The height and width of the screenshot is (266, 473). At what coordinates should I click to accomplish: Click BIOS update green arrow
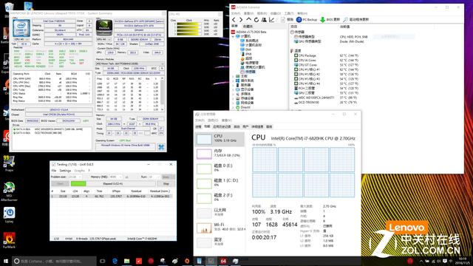[x=322, y=20]
